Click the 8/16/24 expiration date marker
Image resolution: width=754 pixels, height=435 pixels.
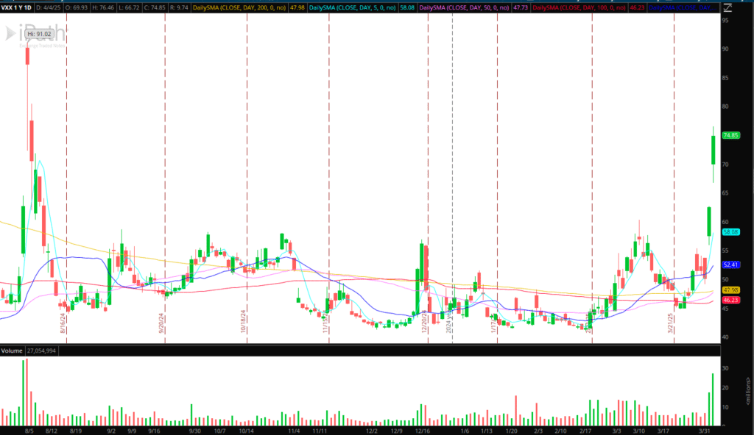point(63,323)
